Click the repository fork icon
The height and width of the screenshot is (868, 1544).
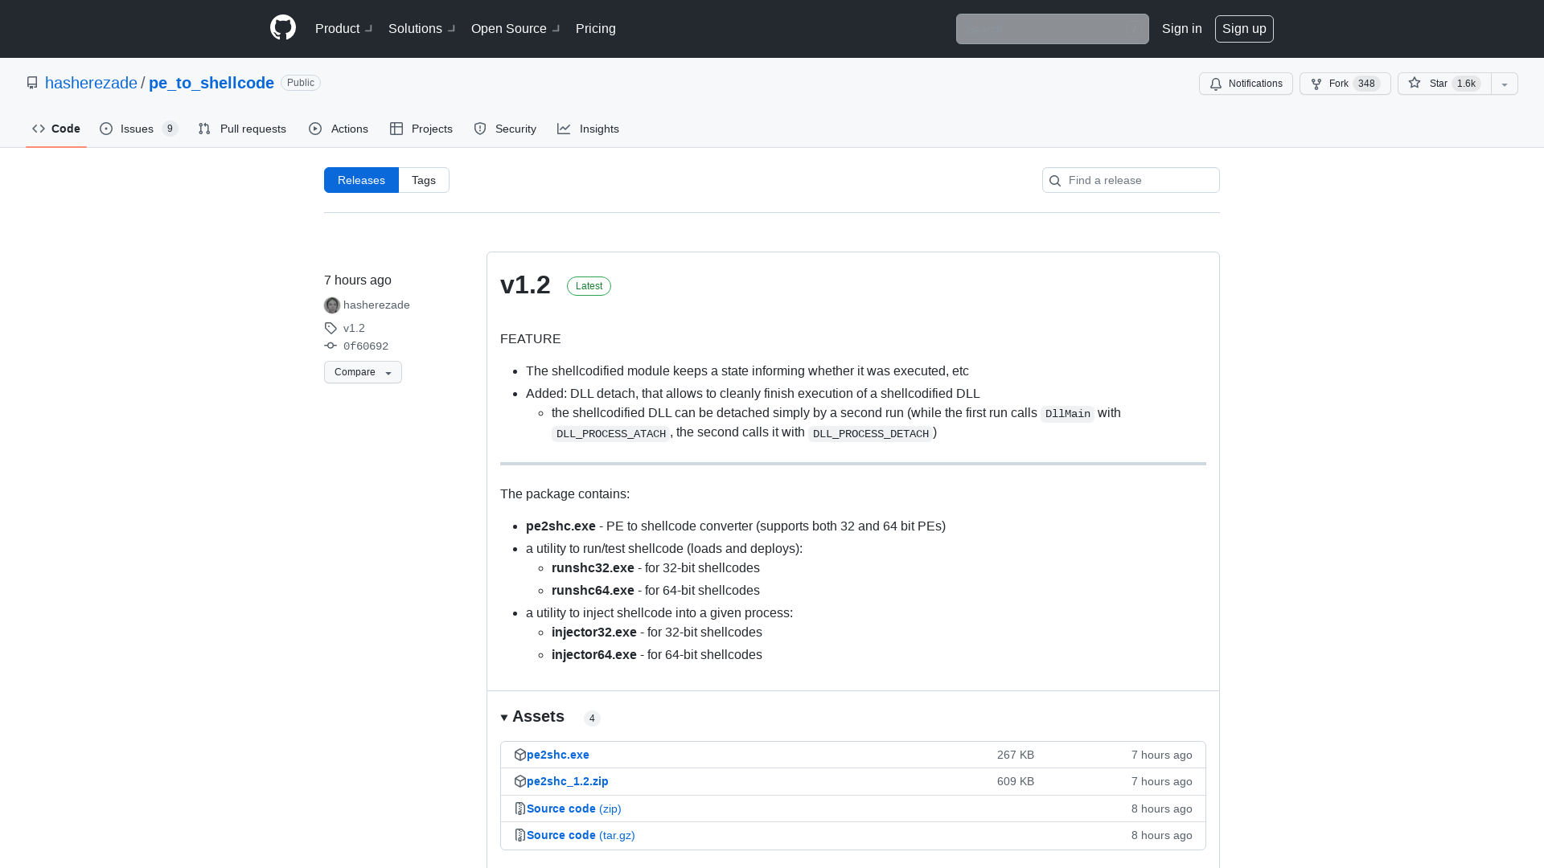coord(1316,84)
